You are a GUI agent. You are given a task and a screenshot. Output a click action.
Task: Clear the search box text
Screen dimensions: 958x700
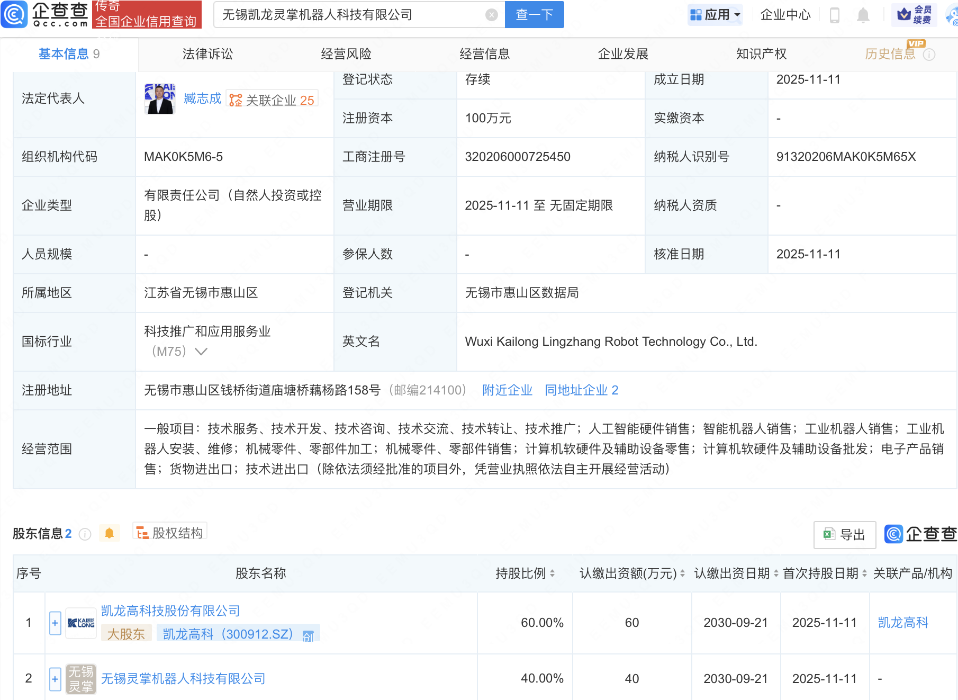pyautogui.click(x=491, y=15)
